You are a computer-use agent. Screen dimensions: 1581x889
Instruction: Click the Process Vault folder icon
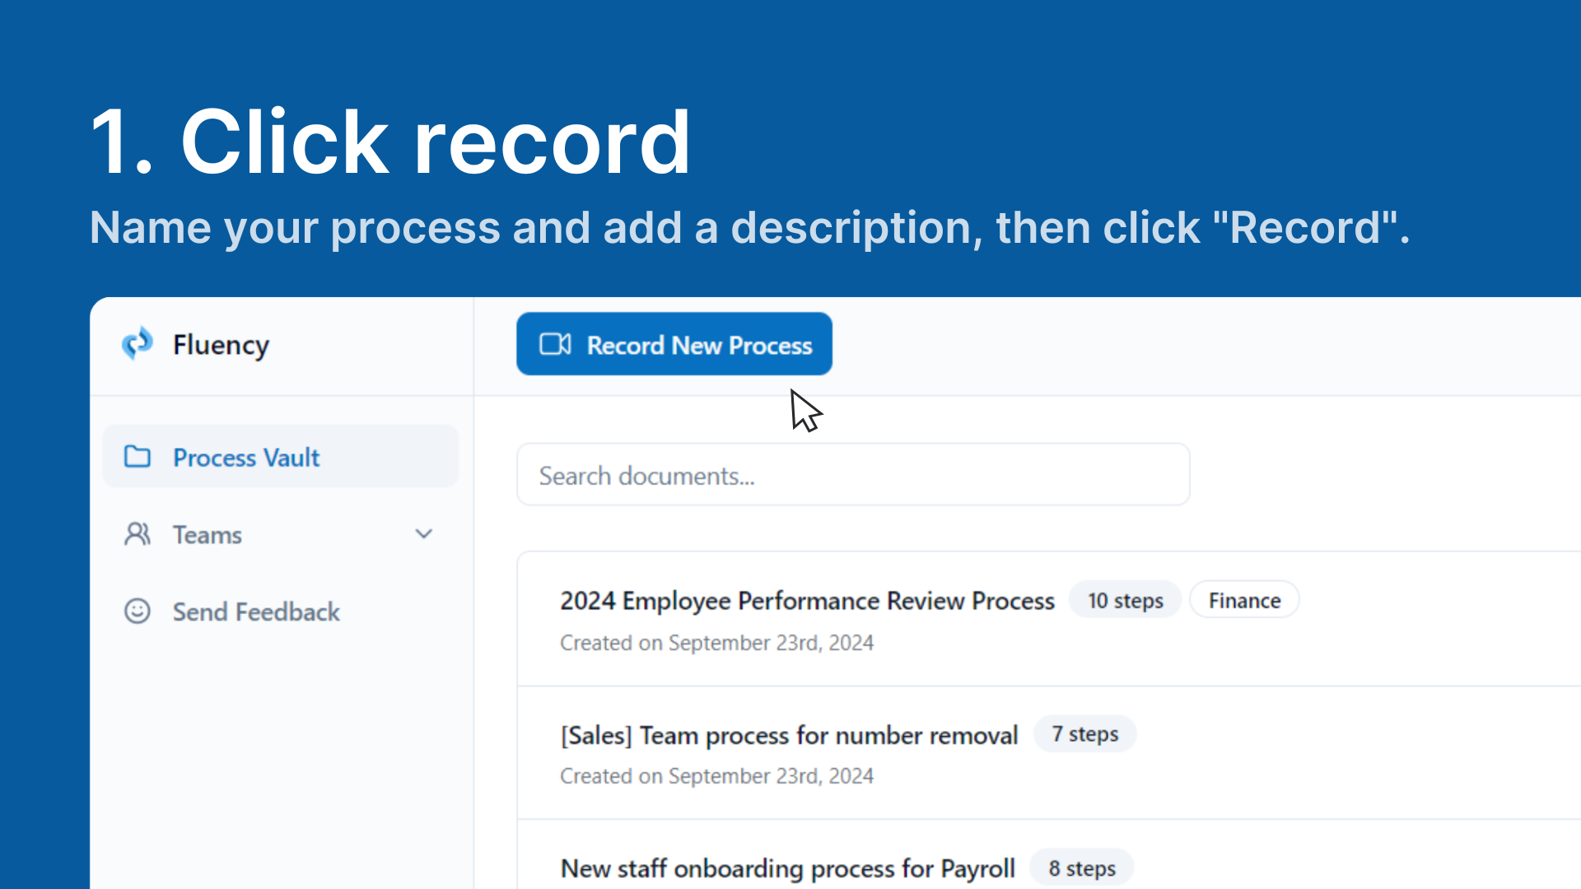point(138,457)
